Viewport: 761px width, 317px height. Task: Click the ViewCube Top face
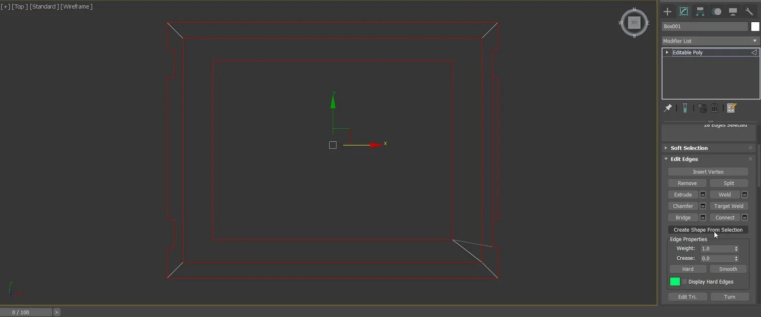coord(634,22)
